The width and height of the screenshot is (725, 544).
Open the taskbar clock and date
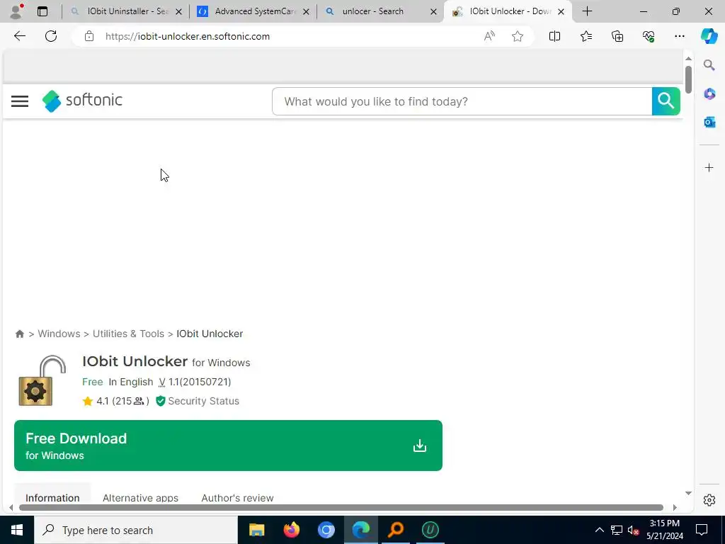click(664, 530)
